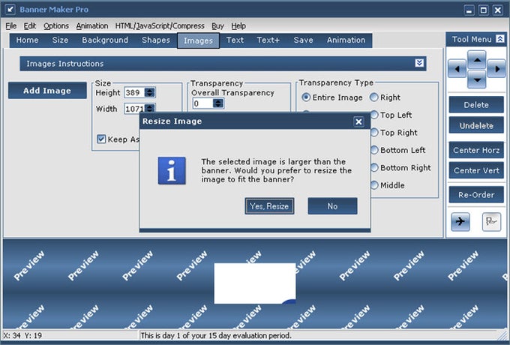Move selection left with the left arrow
The image size is (510, 345).
457,69
